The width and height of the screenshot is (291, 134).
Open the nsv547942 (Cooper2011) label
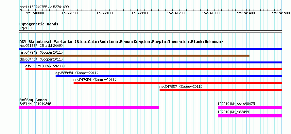pos(41,52)
